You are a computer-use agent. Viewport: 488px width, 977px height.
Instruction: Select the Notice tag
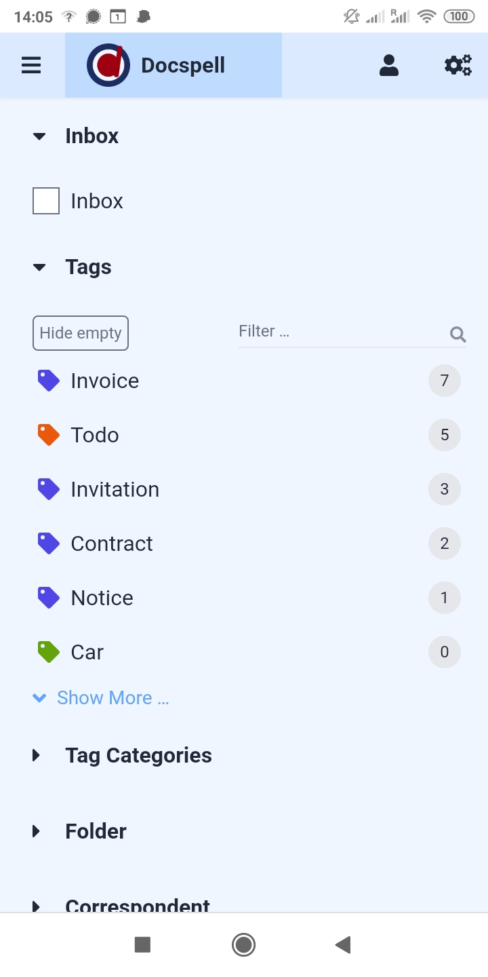pos(102,598)
